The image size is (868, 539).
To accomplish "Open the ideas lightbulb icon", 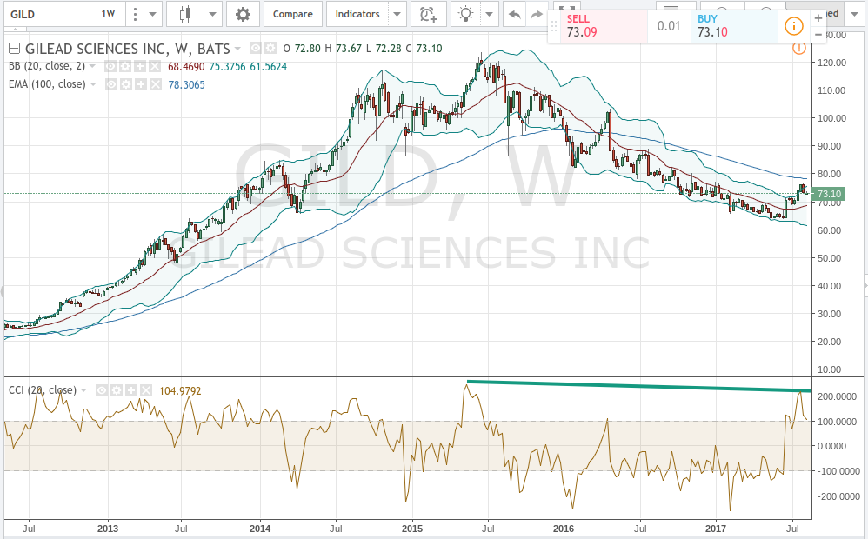I will click(465, 15).
